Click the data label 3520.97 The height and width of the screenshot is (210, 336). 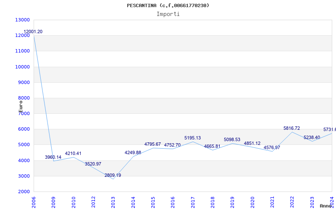(93, 164)
